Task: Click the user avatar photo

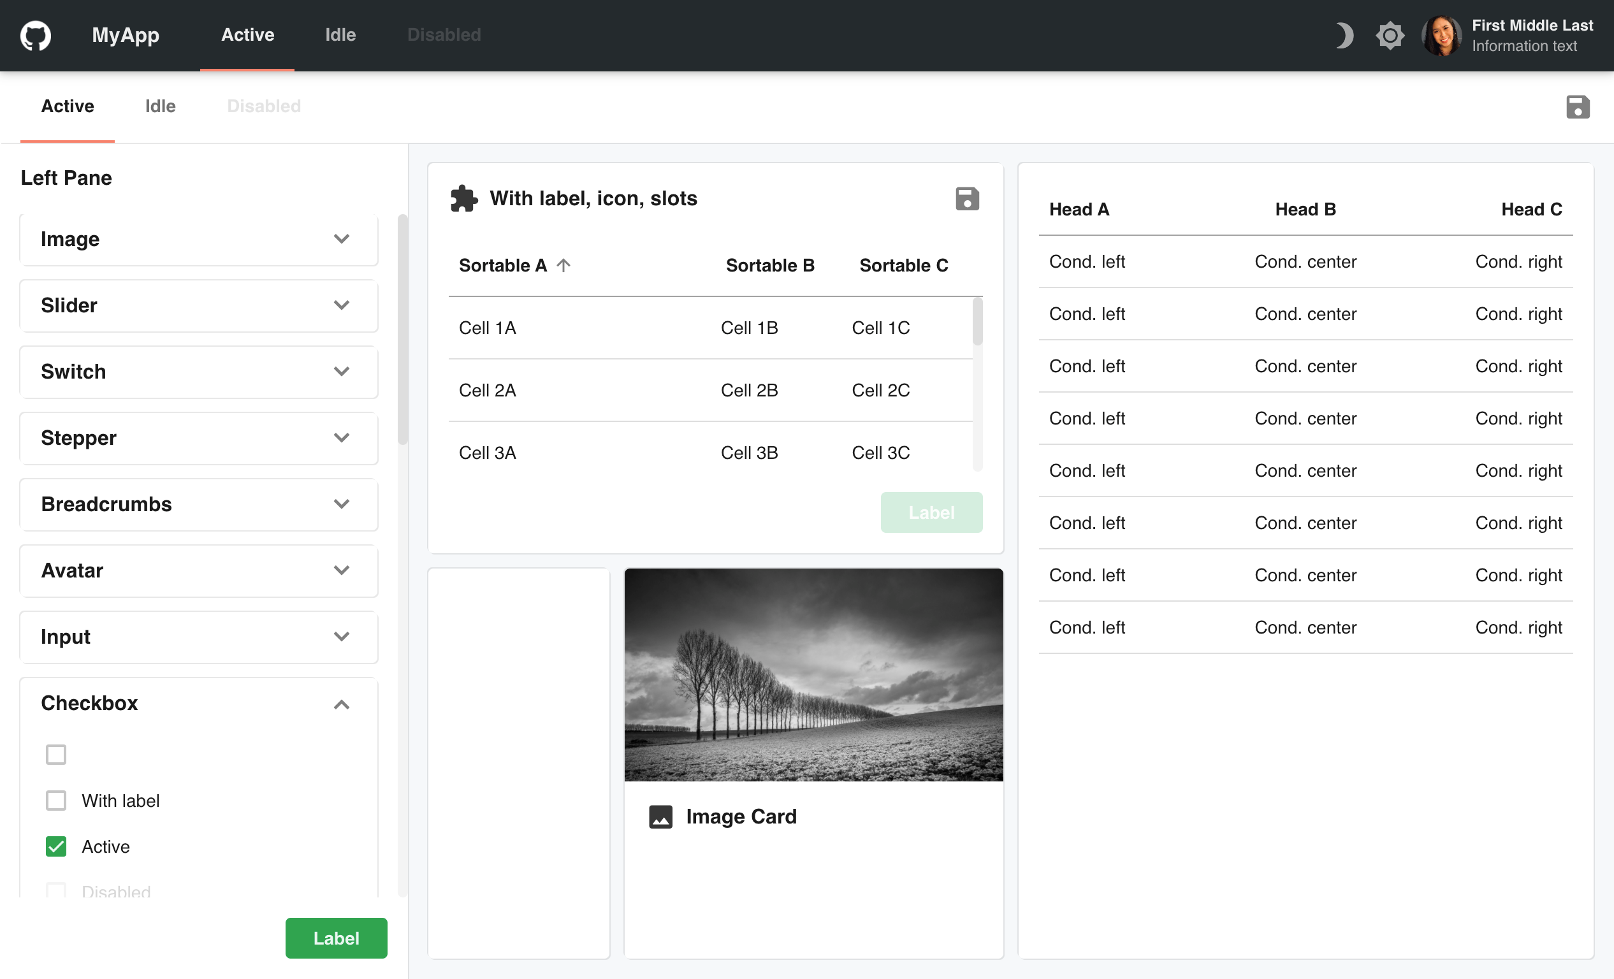Action: [1441, 35]
